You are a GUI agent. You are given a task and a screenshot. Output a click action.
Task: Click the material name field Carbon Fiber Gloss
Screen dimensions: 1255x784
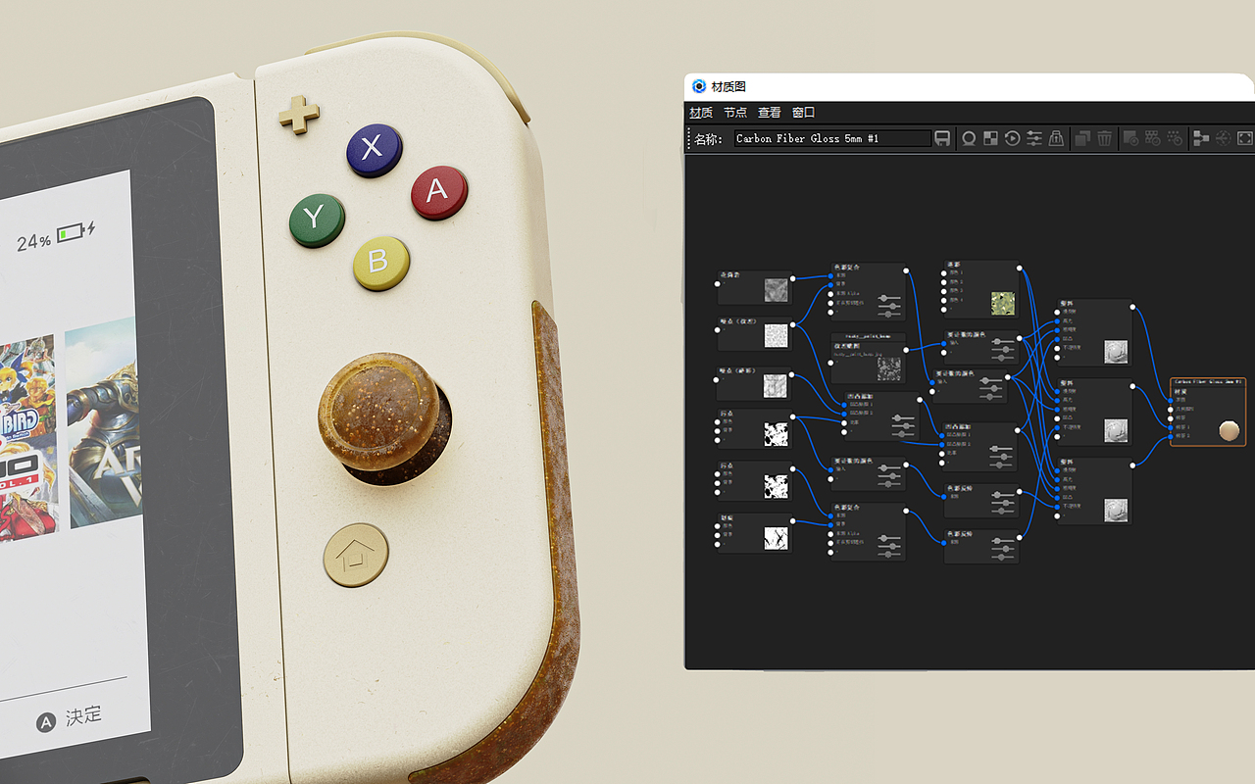832,139
